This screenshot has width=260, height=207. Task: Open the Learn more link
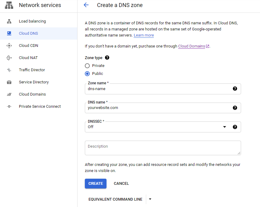tap(144, 35)
